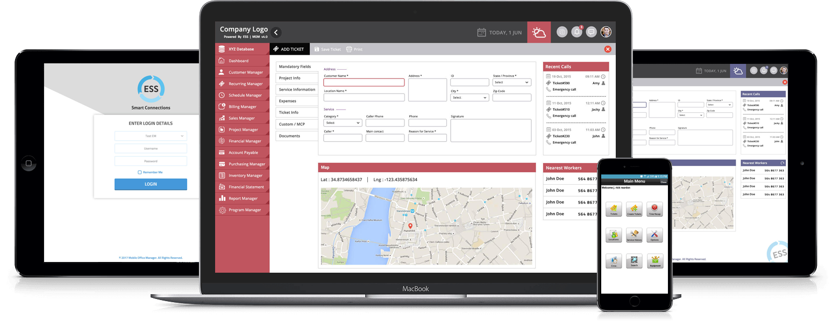
Task: Expand the Category dropdown
Action: (343, 123)
